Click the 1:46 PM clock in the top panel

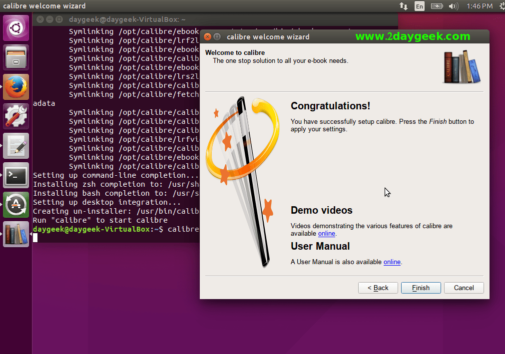480,6
